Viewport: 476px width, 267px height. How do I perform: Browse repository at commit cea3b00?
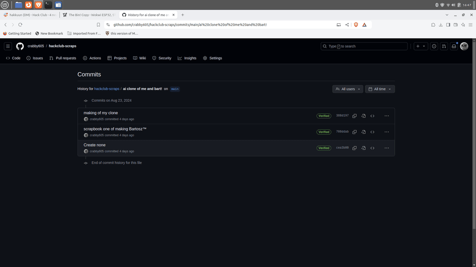[x=372, y=148]
